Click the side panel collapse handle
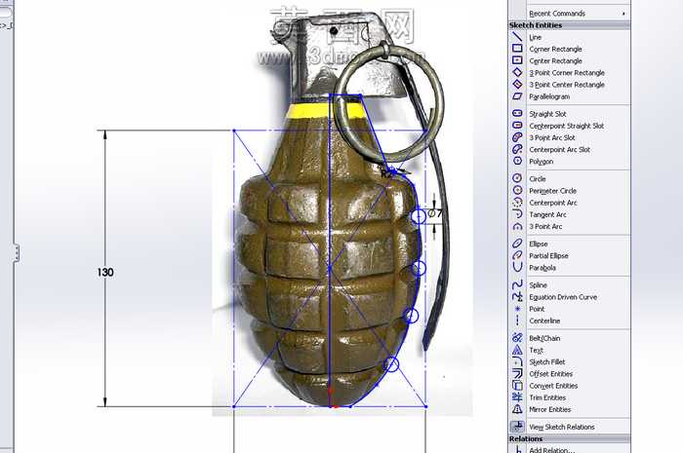 [17, 252]
